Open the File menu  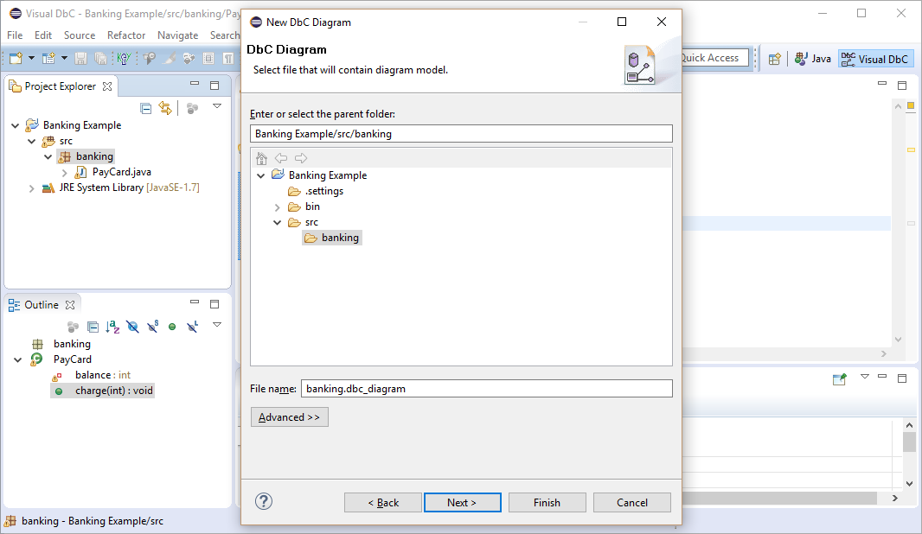(15, 35)
